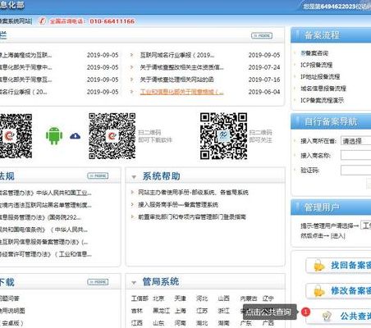Open the orange highlighted news link dated 2019-06-04
Screen dimensions: 371x328
click(x=181, y=92)
